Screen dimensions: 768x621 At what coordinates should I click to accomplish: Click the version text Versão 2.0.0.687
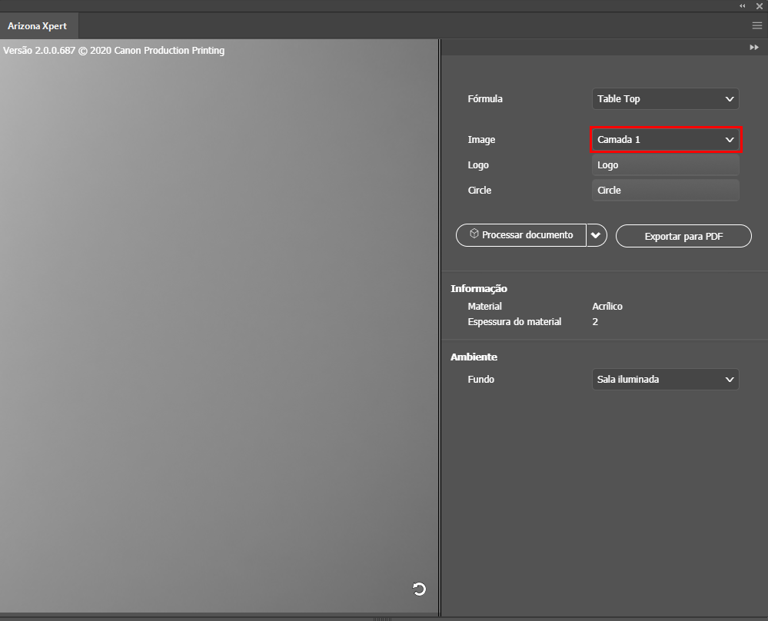39,51
